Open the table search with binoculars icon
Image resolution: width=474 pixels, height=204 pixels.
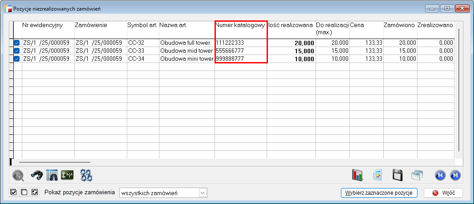[52, 175]
